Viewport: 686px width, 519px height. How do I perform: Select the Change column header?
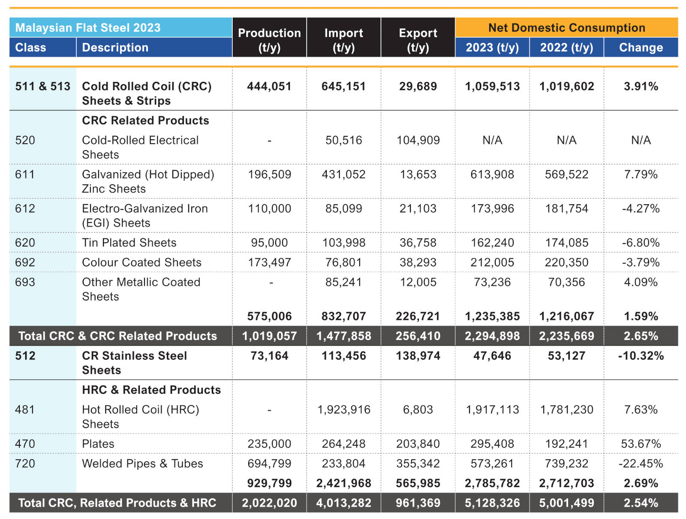coord(641,48)
